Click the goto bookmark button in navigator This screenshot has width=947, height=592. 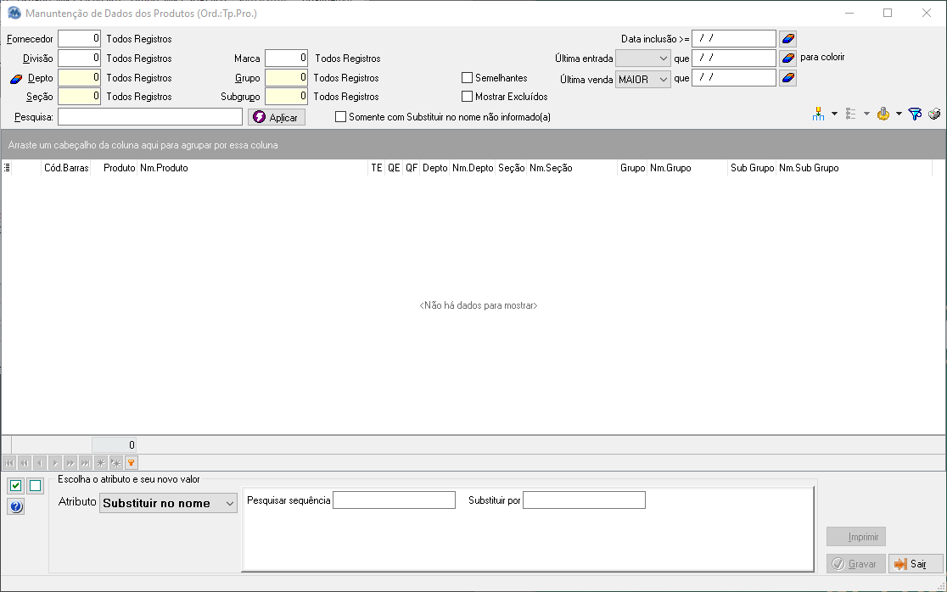point(116,463)
